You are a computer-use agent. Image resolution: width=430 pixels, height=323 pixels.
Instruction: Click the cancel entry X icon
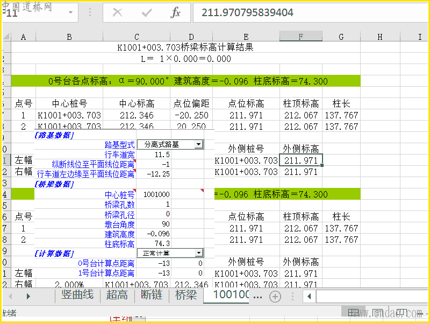pyautogui.click(x=117, y=12)
